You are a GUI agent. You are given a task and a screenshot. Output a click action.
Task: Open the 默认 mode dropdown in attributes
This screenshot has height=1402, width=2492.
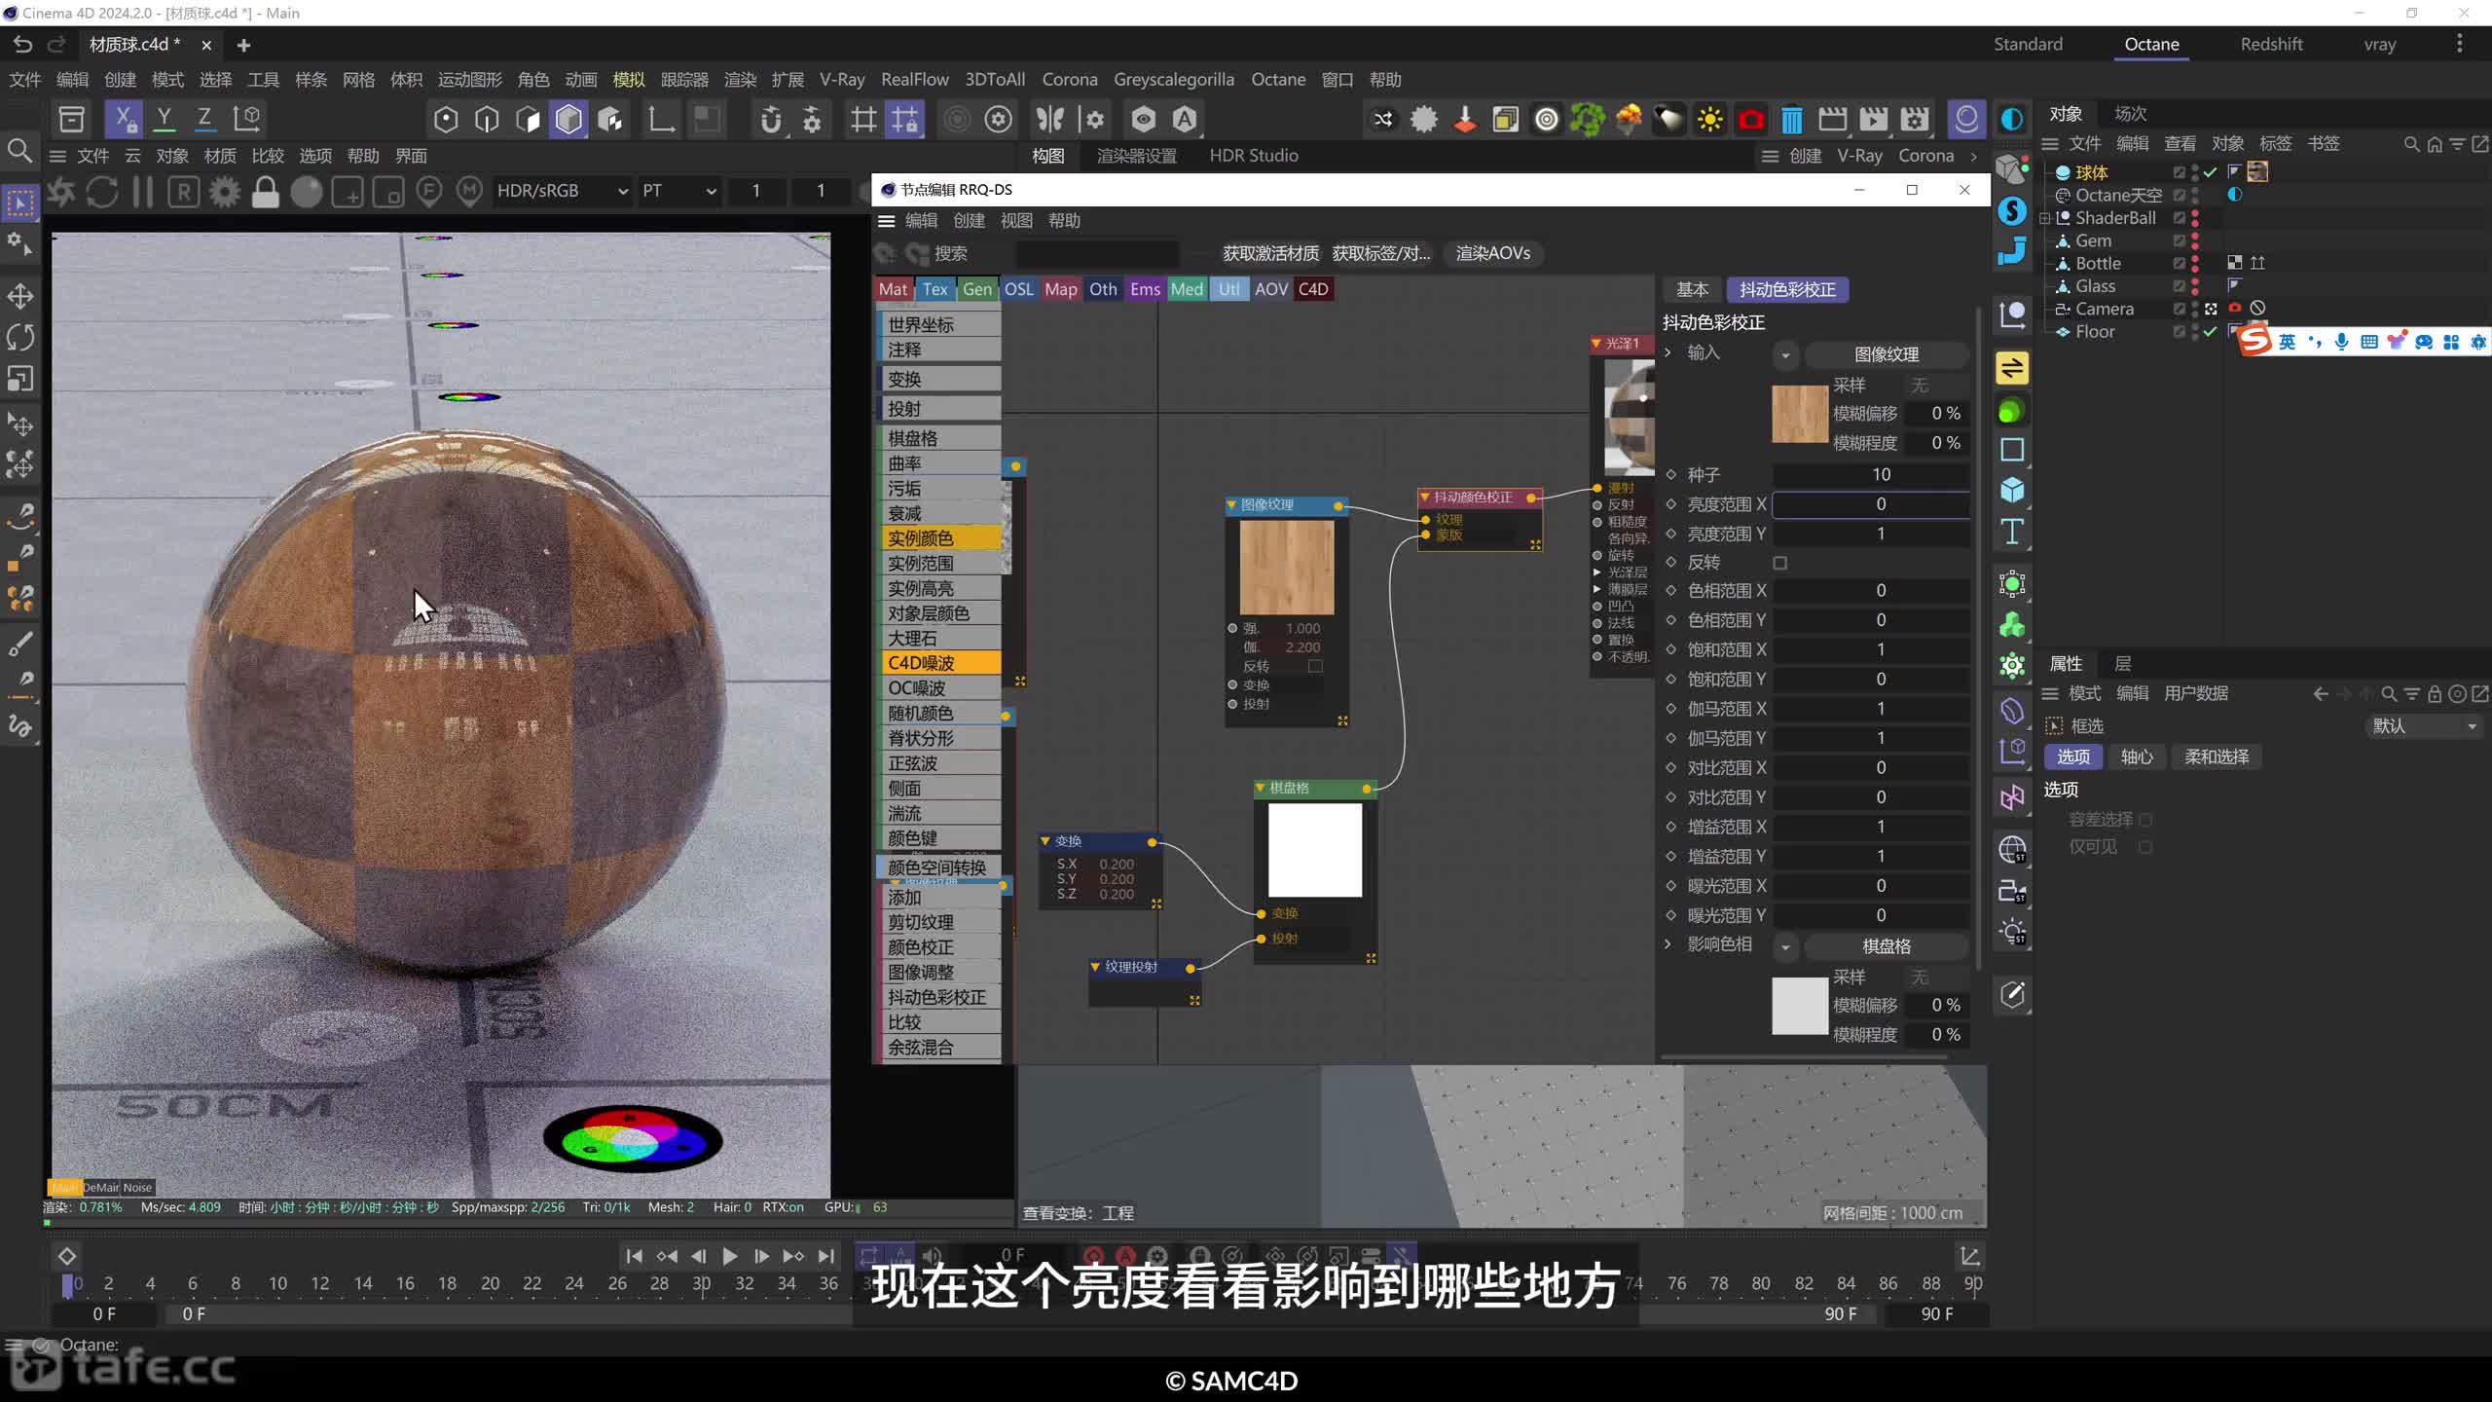[2423, 726]
